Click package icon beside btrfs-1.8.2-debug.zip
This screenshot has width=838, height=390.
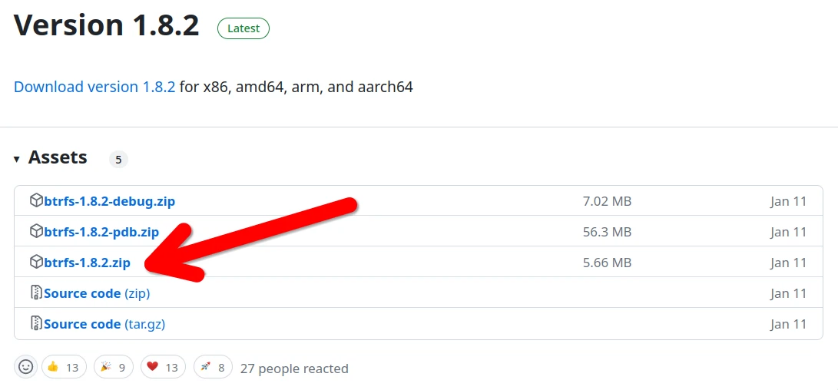pyautogui.click(x=36, y=201)
